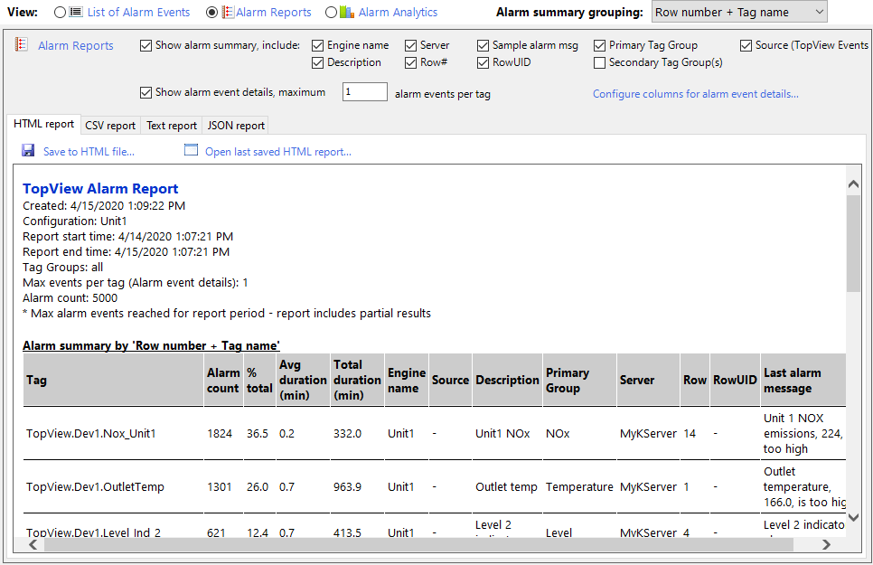This screenshot has height=565, width=873.
Task: Click the floppy disk save icon
Action: click(x=28, y=150)
